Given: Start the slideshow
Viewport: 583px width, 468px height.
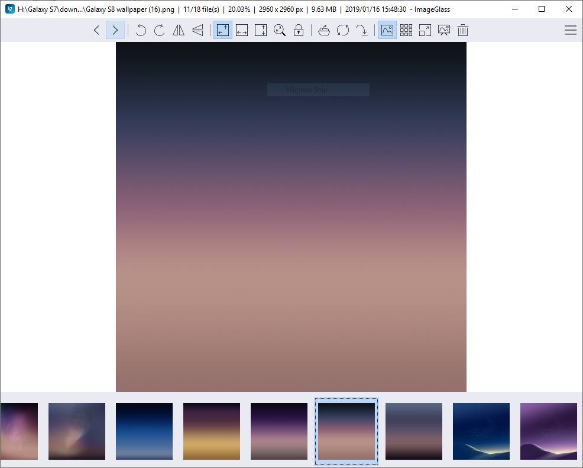Looking at the screenshot, I should point(444,30).
